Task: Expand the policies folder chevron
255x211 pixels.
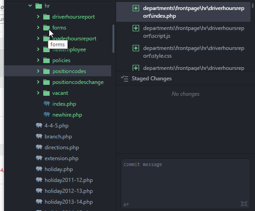Action: pyautogui.click(x=38, y=60)
